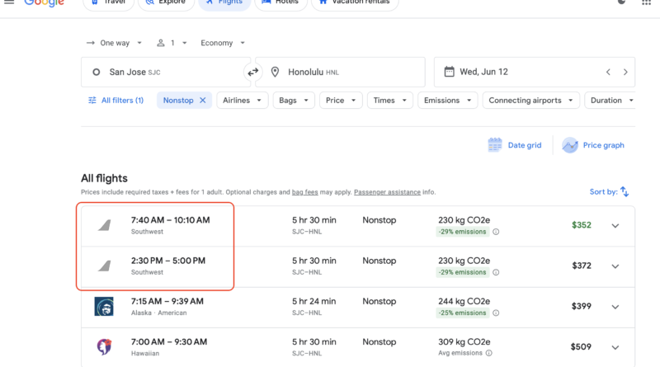Open the Passenger assistance link

click(x=387, y=192)
